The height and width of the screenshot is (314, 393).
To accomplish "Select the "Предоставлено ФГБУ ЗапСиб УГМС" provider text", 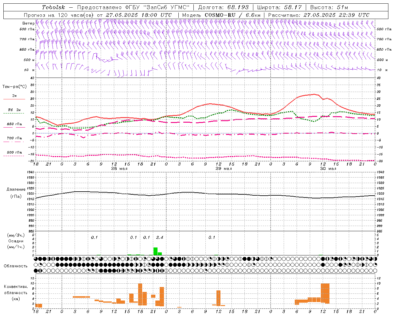I will pyautogui.click(x=134, y=7).
